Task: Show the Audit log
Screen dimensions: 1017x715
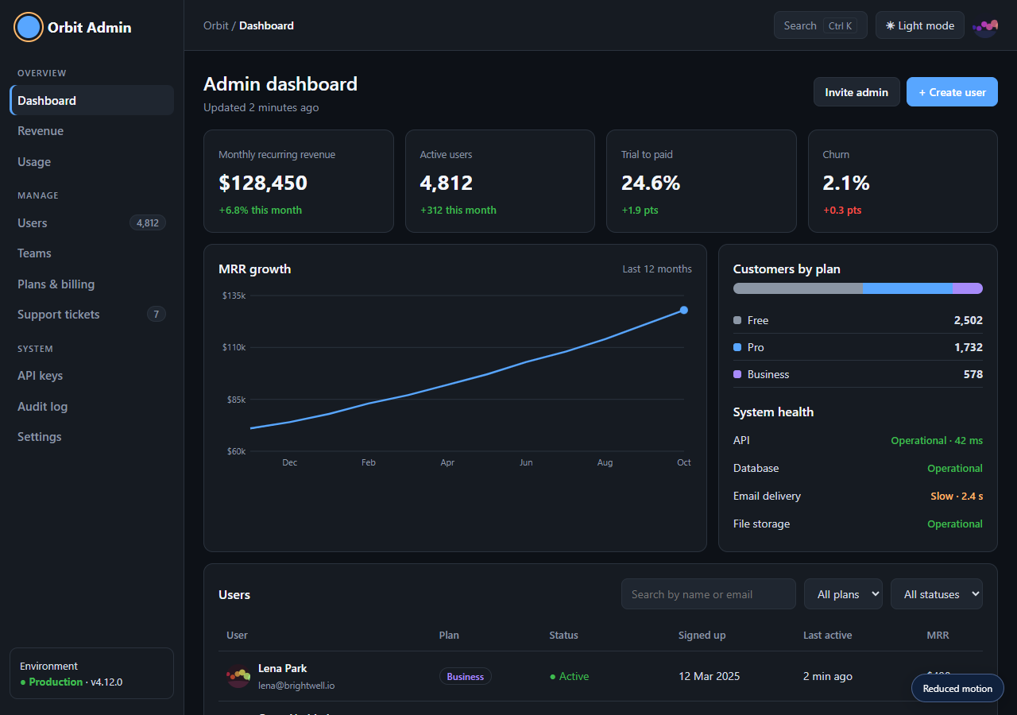Action: pyautogui.click(x=92, y=407)
